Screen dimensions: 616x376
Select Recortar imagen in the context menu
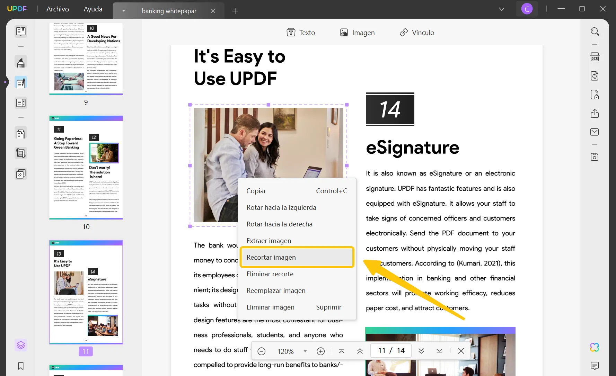297,257
